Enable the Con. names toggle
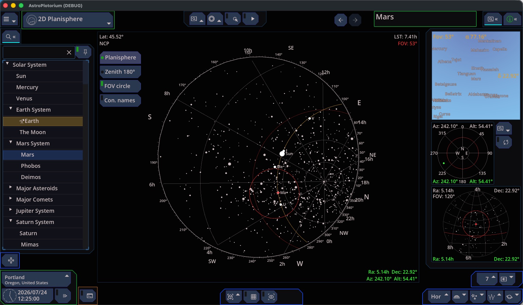The height and width of the screenshot is (305, 523). [120, 100]
